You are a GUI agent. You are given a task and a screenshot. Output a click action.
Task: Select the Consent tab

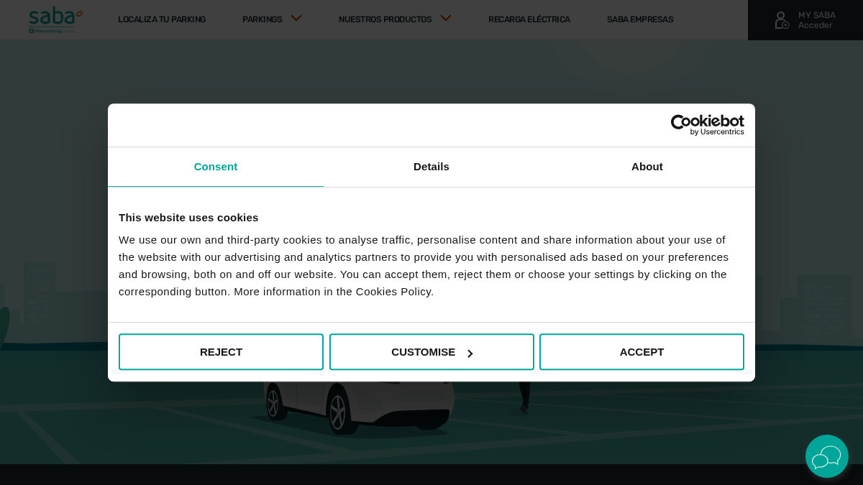pyautogui.click(x=216, y=167)
